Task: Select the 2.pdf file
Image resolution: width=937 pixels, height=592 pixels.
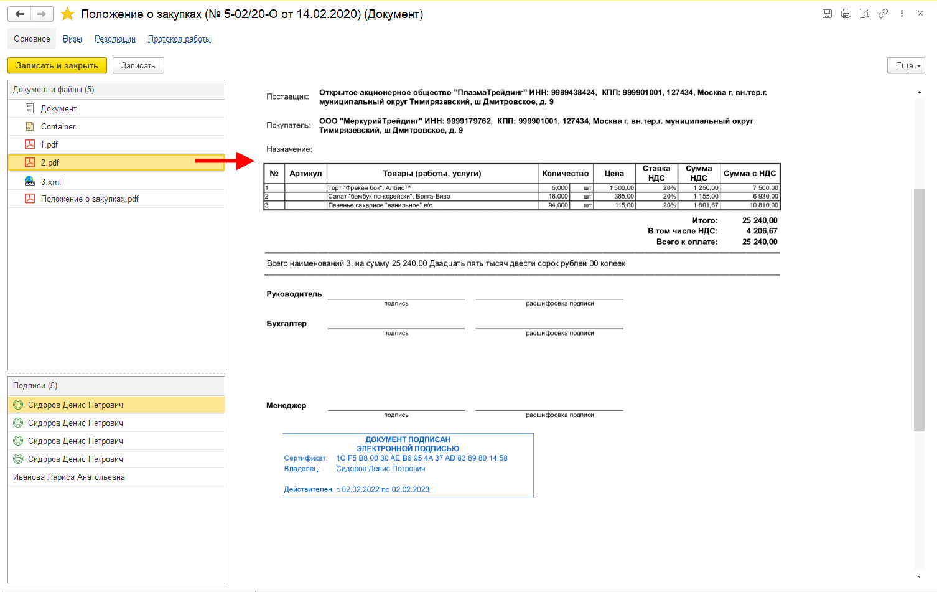Action: 116,162
